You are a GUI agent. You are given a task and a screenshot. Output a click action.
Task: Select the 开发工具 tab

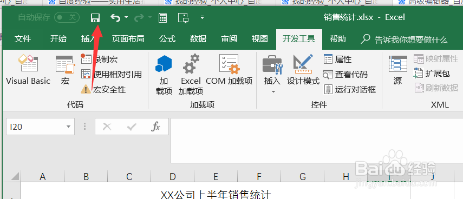(x=298, y=39)
